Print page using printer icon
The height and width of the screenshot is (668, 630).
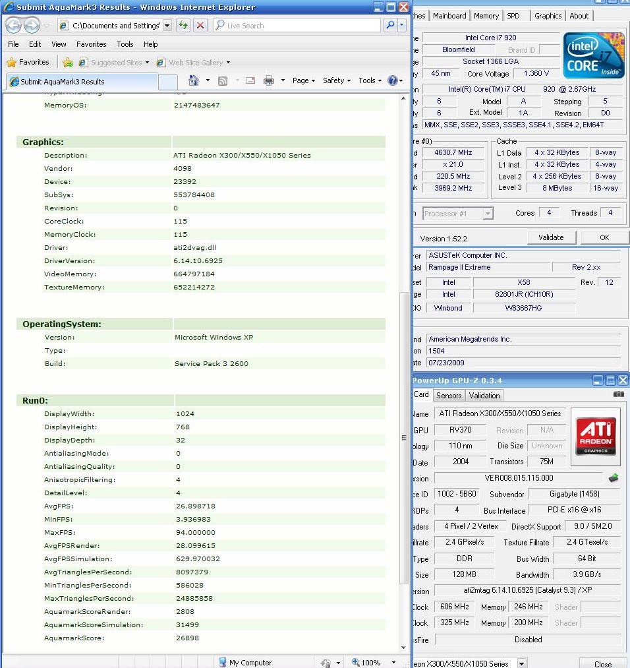(x=269, y=80)
